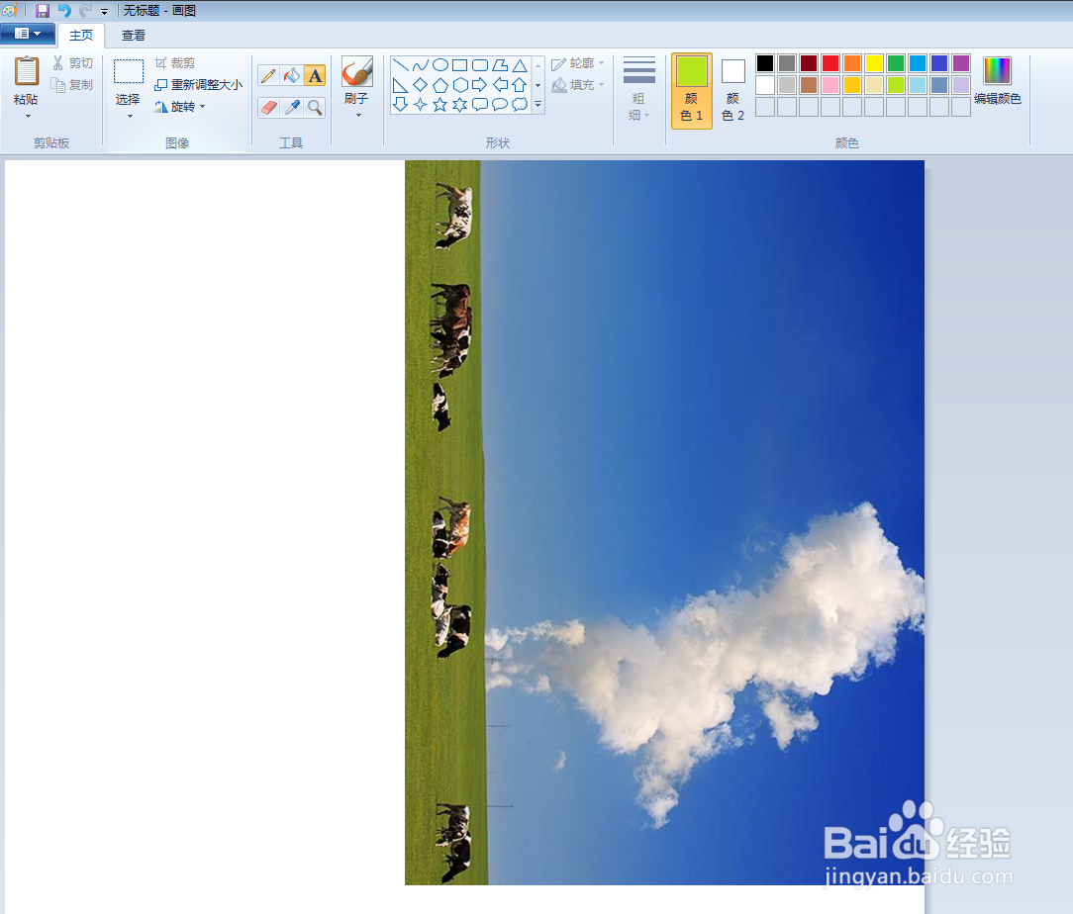The height and width of the screenshot is (914, 1073).
Task: Click the Copy (复制) button
Action: point(72,85)
